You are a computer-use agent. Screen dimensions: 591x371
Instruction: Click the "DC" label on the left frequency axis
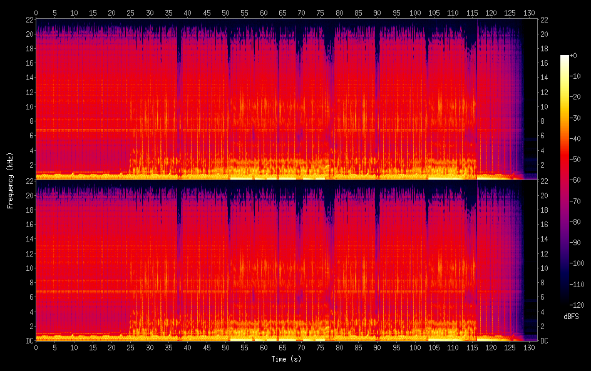pyautogui.click(x=29, y=341)
